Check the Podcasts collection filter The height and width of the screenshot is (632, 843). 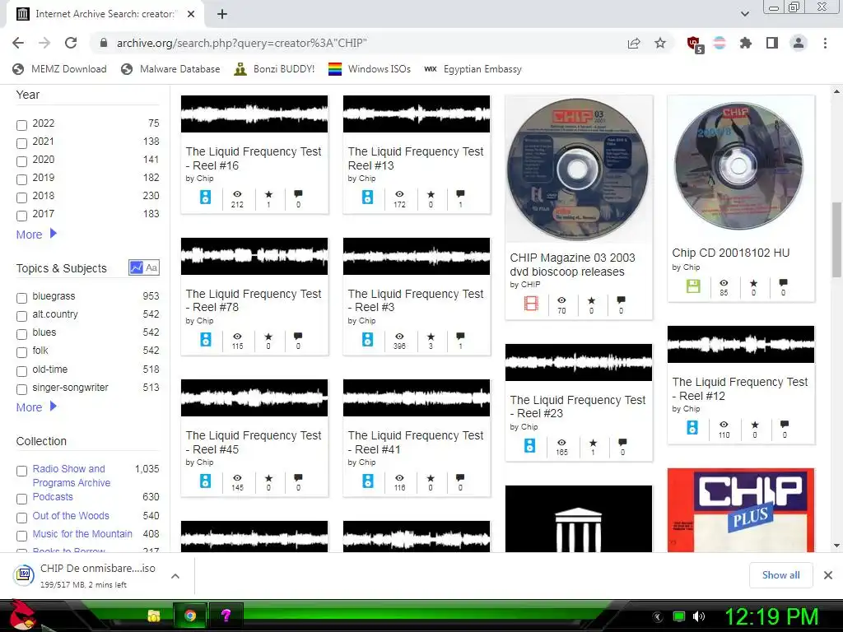(21, 499)
